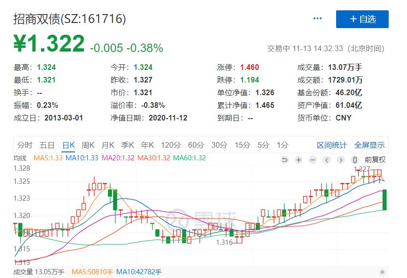Click the 成交量 13.05万手 label

tap(38, 272)
